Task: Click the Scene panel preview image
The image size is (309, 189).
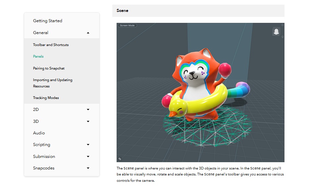Action: click(200, 92)
